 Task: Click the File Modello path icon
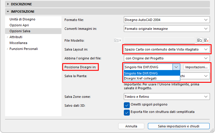(118, 40)
